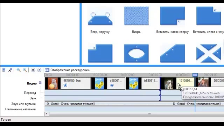Choose the 'Вставить, слева снизу' transition icon
Screen dimensions: 224x126
[x=209, y=16]
